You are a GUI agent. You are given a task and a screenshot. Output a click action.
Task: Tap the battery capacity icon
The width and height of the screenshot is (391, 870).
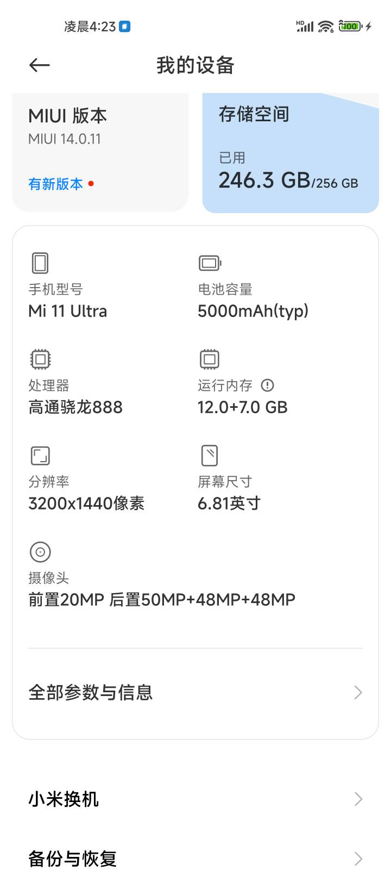[210, 263]
